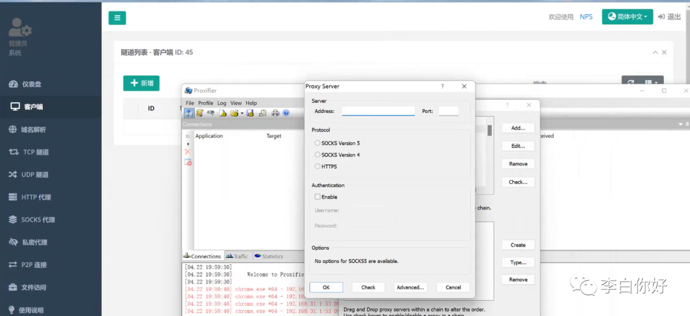Click Edit... in Proxy Servers window

point(518,146)
